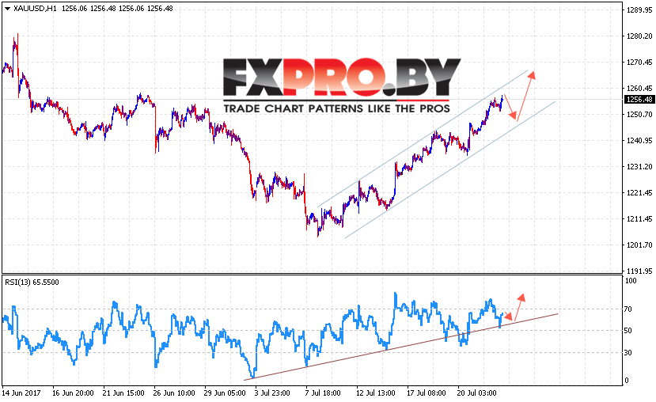This screenshot has height=402, width=656.
Task: Select the RSI(13) 65.5500 indicator label
Action: [32, 283]
